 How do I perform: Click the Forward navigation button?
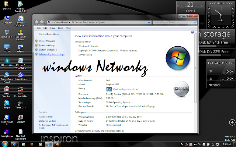(x=42, y=22)
